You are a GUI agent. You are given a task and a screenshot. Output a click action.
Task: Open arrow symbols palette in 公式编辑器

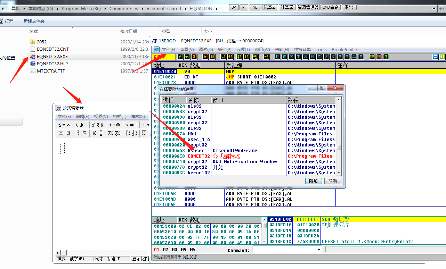click(131, 125)
